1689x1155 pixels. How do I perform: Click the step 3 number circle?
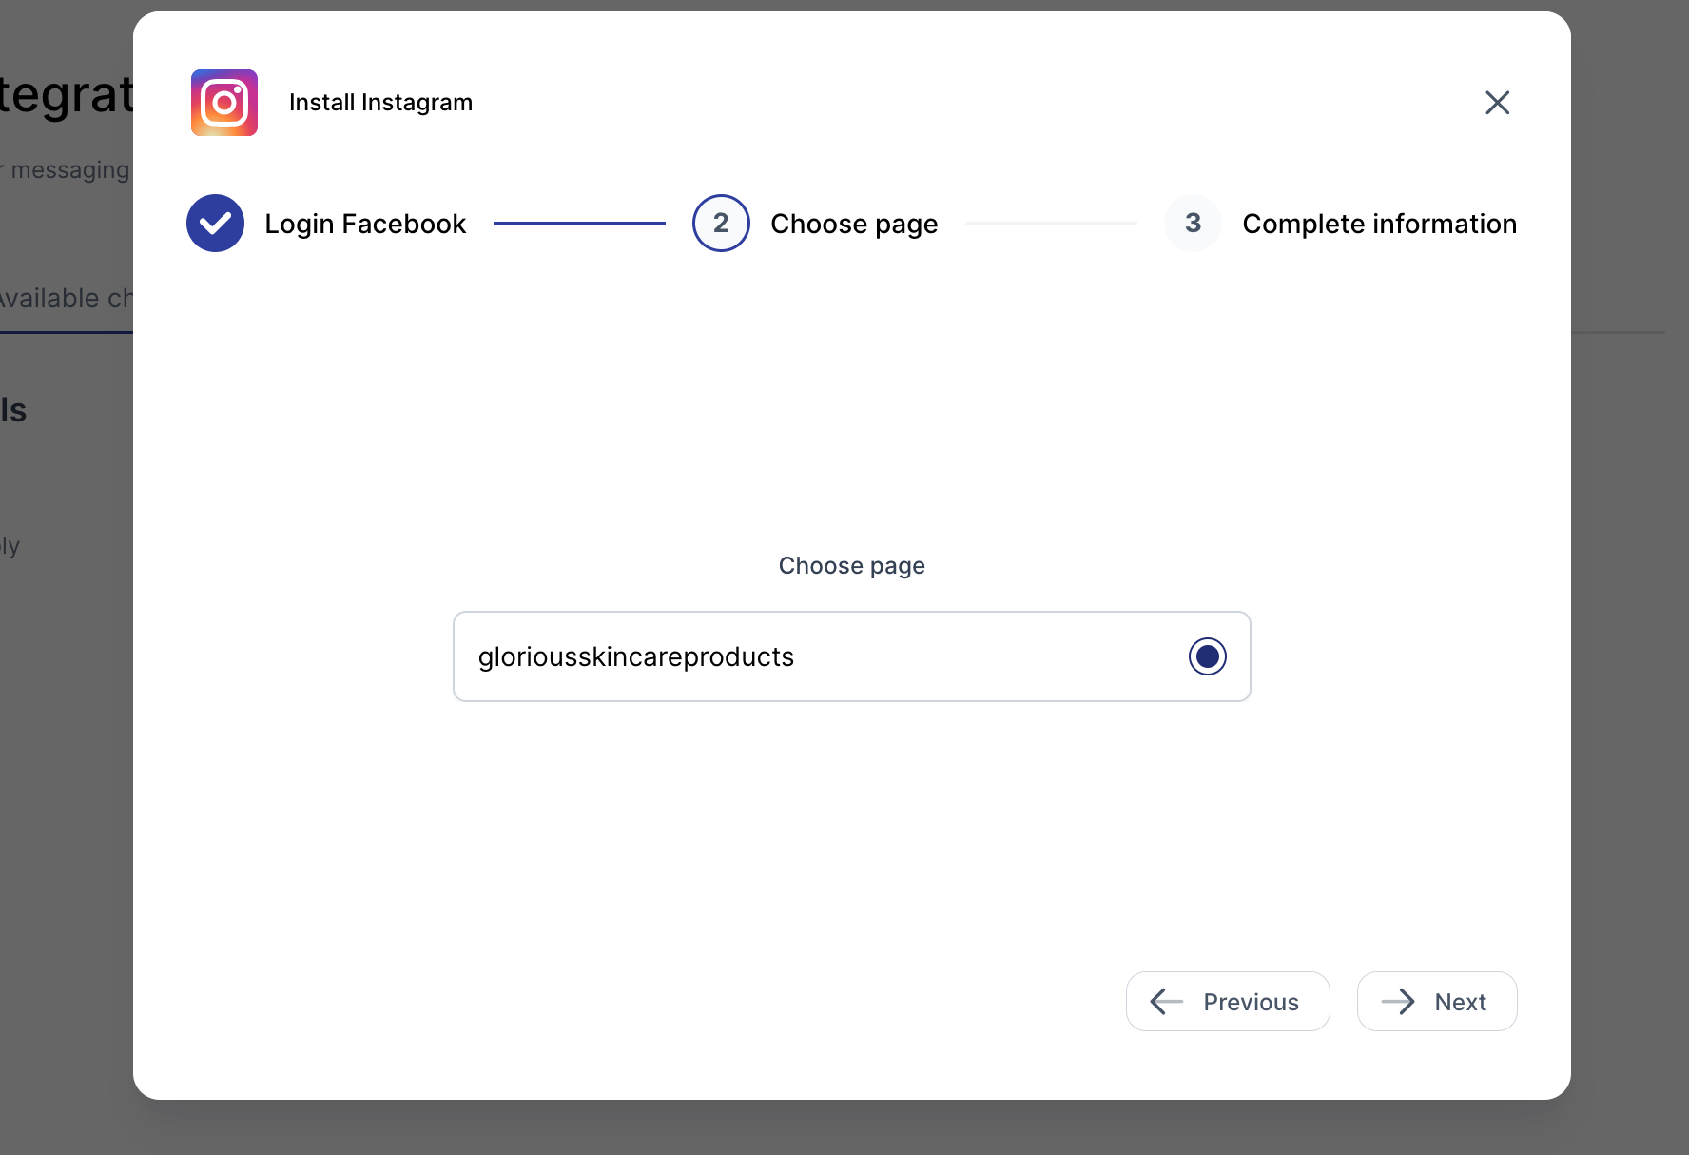point(1193,224)
